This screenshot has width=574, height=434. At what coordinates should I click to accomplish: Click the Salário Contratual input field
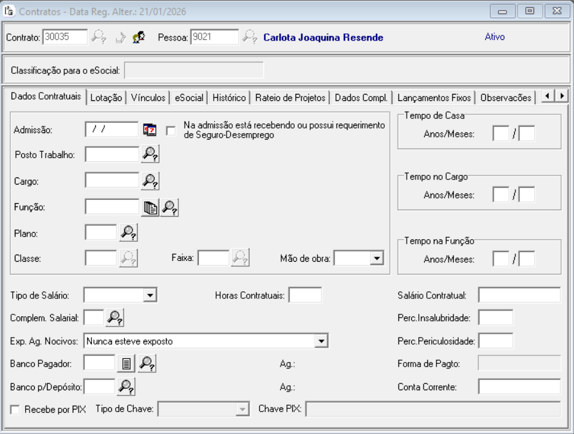(x=519, y=295)
